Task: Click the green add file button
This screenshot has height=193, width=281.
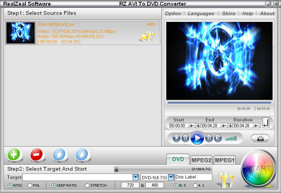Action: [14, 155]
